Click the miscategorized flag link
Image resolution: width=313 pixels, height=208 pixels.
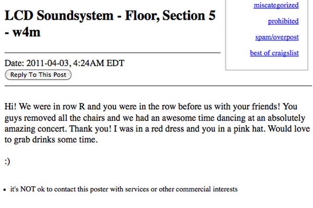(x=276, y=5)
